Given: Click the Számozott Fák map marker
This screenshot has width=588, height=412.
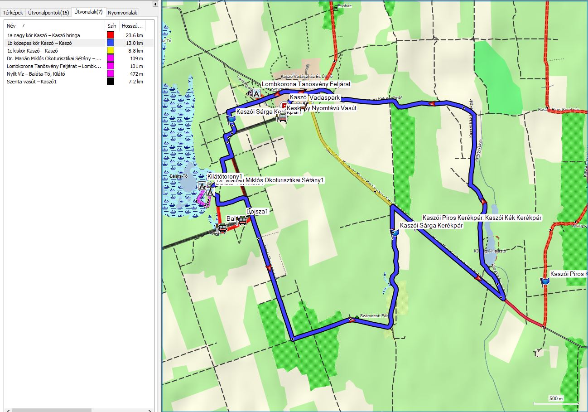Looking at the screenshot, I should [x=357, y=316].
